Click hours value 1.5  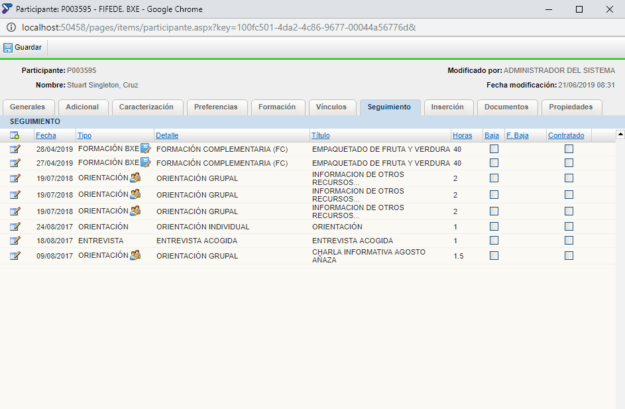[x=459, y=257]
